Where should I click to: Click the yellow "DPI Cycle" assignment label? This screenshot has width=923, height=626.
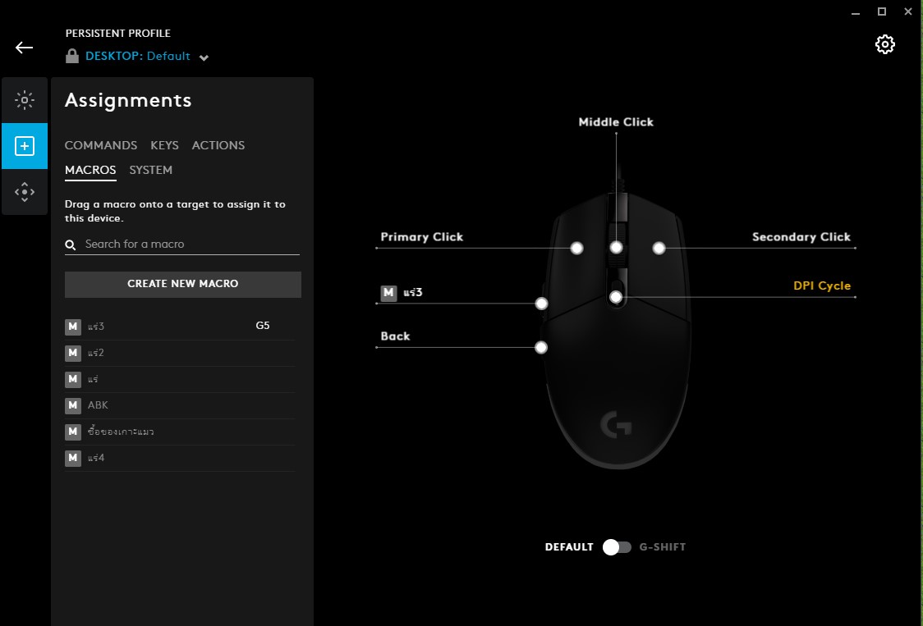pos(822,286)
